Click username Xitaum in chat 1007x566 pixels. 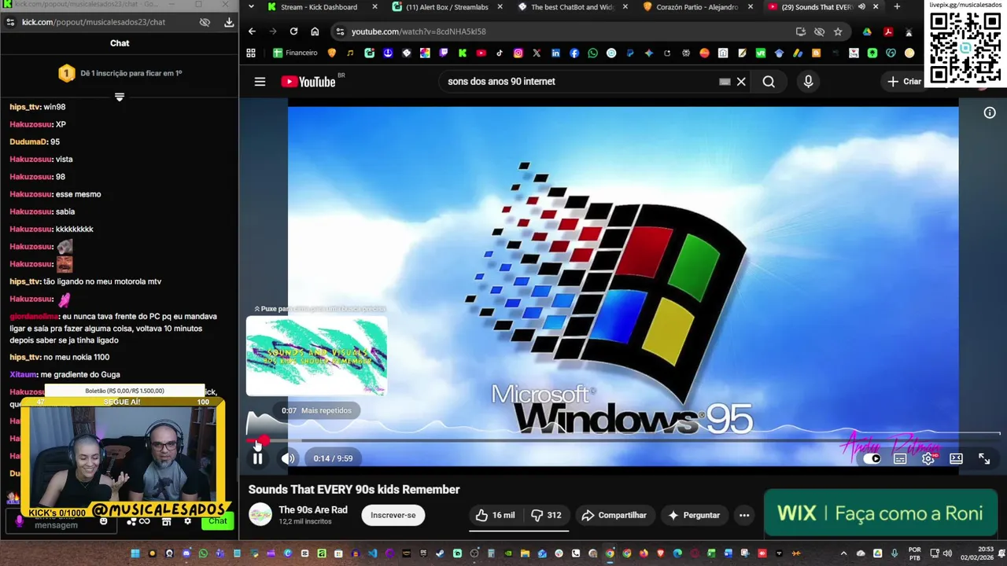tap(23, 374)
